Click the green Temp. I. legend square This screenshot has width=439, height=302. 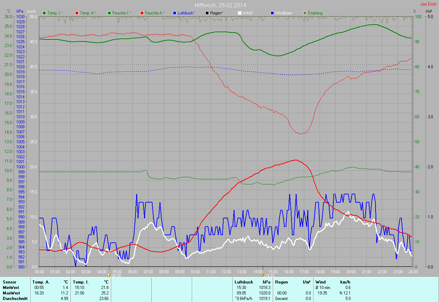pyautogui.click(x=44, y=13)
